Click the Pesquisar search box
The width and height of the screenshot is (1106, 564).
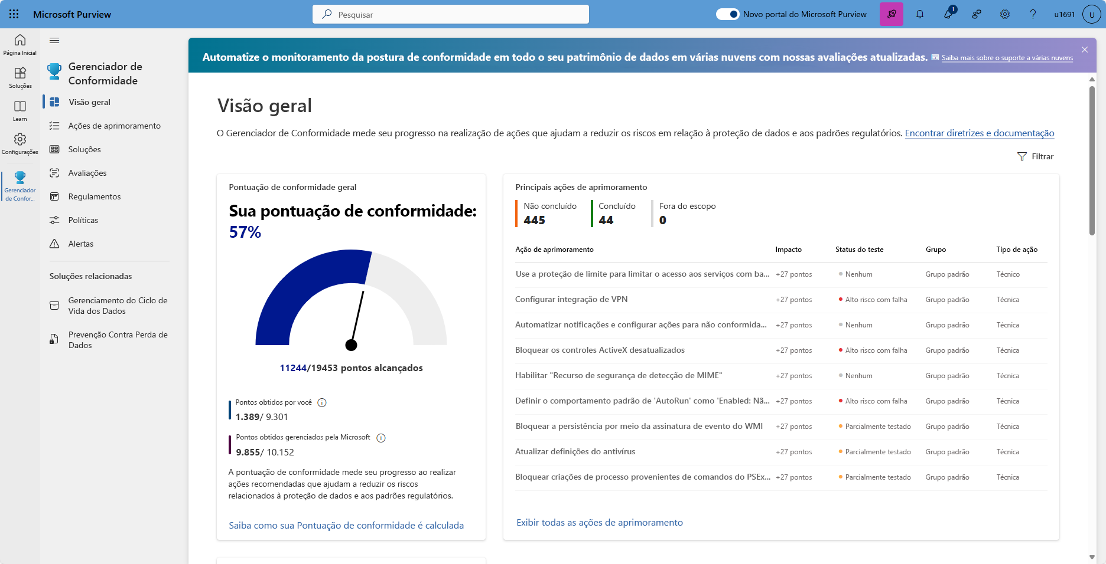451,14
